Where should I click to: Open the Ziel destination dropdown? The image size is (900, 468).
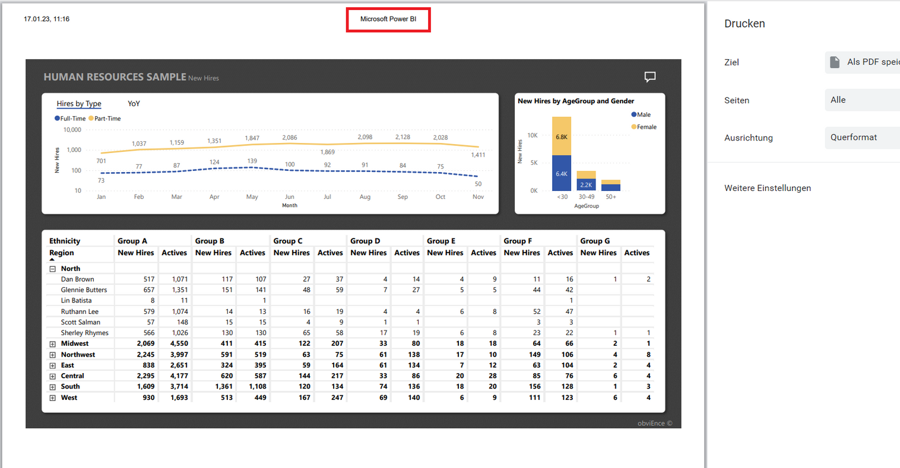pyautogui.click(x=863, y=62)
